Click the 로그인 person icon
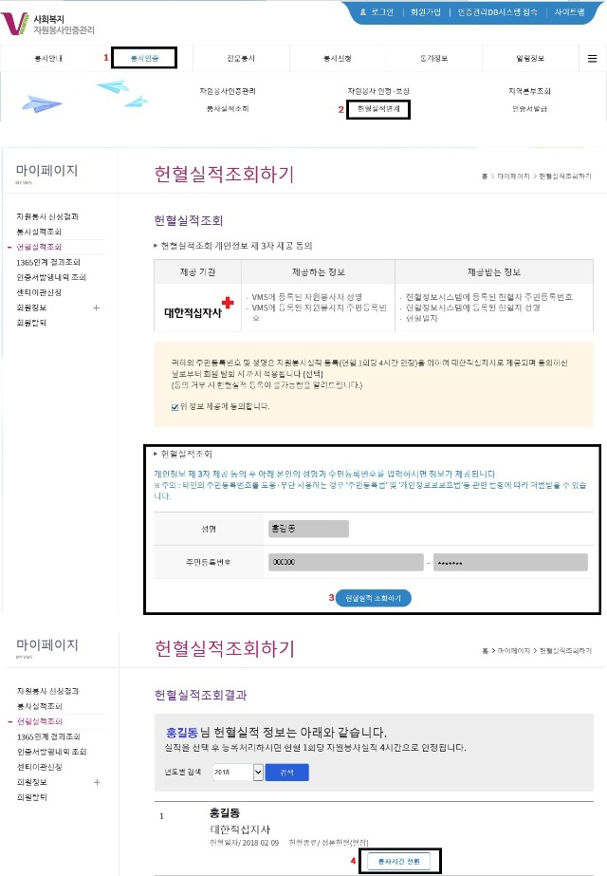The width and height of the screenshot is (607, 876). (x=363, y=12)
